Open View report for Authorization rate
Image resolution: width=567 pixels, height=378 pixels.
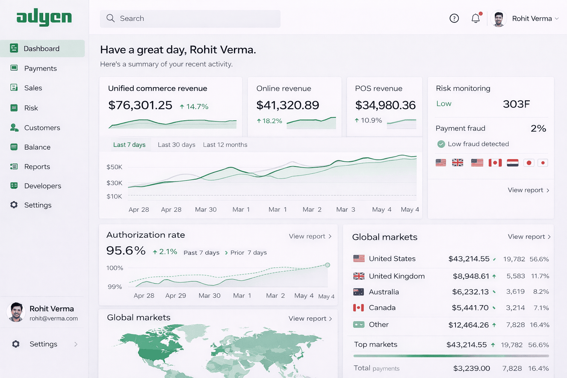pyautogui.click(x=310, y=236)
